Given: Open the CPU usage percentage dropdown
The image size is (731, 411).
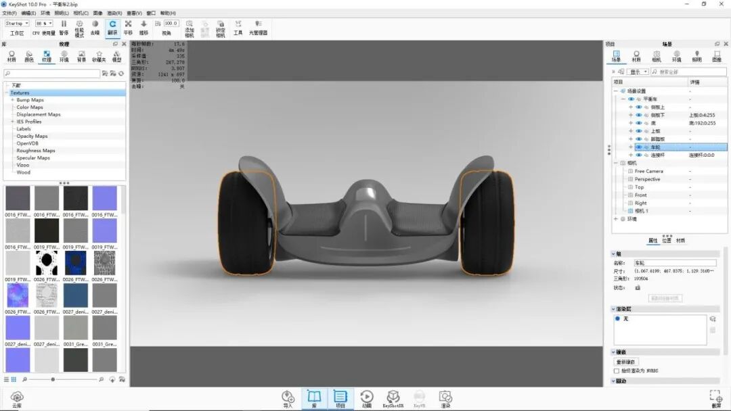Looking at the screenshot, I should click(x=44, y=23).
